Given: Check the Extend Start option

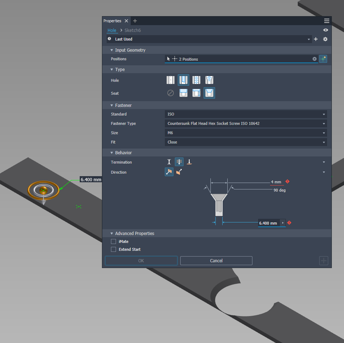Looking at the screenshot, I should pyautogui.click(x=113, y=249).
